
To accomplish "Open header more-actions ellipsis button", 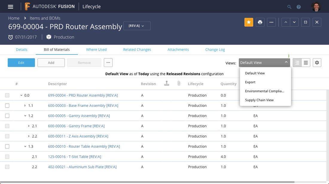I will click(271, 22).
